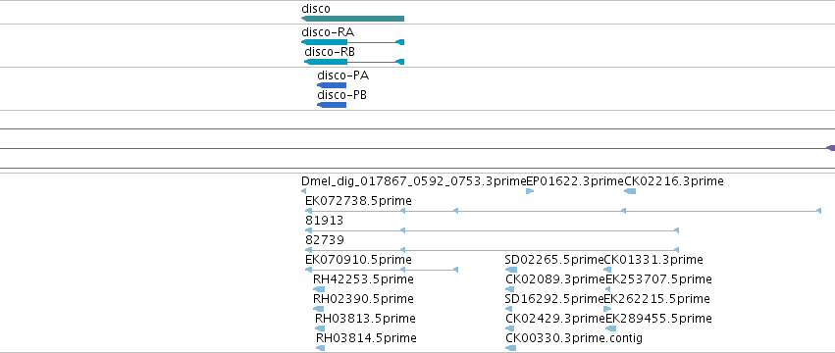Viewport: 835px width, 353px height.
Task: Select the disco gene bar
Action: (352, 19)
